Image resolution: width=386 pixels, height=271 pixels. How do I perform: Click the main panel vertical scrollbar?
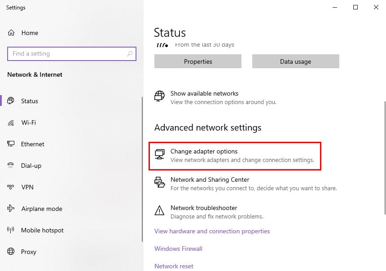pyautogui.click(x=385, y=157)
